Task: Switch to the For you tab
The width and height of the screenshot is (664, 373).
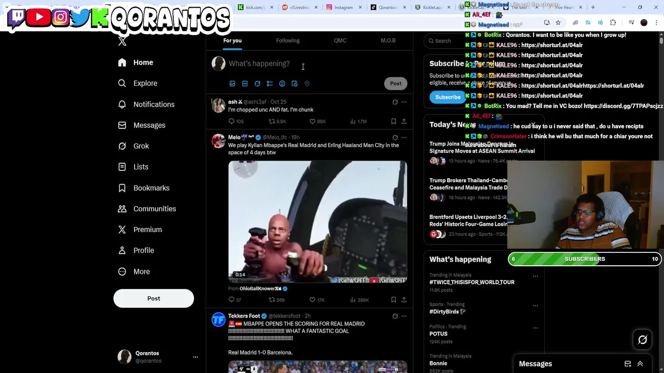Action: click(x=232, y=40)
